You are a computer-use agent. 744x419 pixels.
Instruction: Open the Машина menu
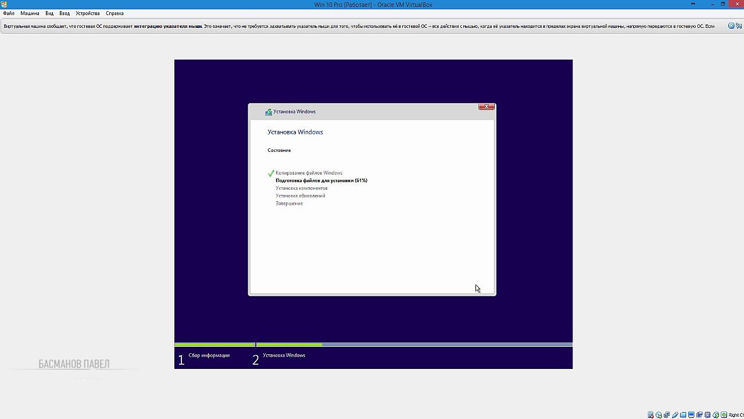pos(30,13)
